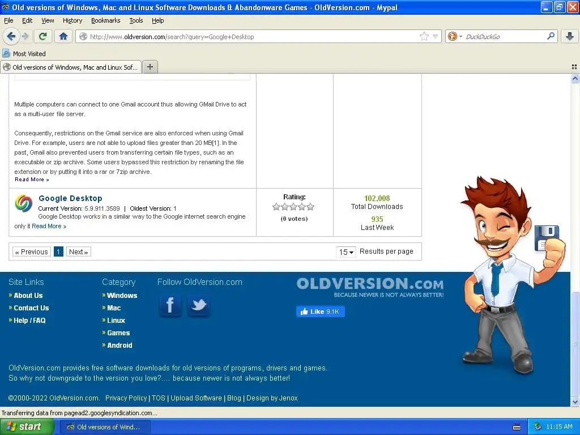This screenshot has height=435, width=580.
Task: Click the scrollbar down arrow
Action: (x=575, y=402)
